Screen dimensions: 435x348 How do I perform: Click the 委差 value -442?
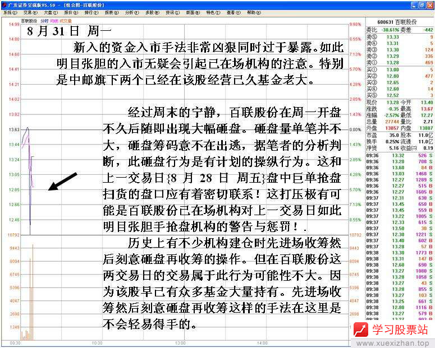pos(428,30)
